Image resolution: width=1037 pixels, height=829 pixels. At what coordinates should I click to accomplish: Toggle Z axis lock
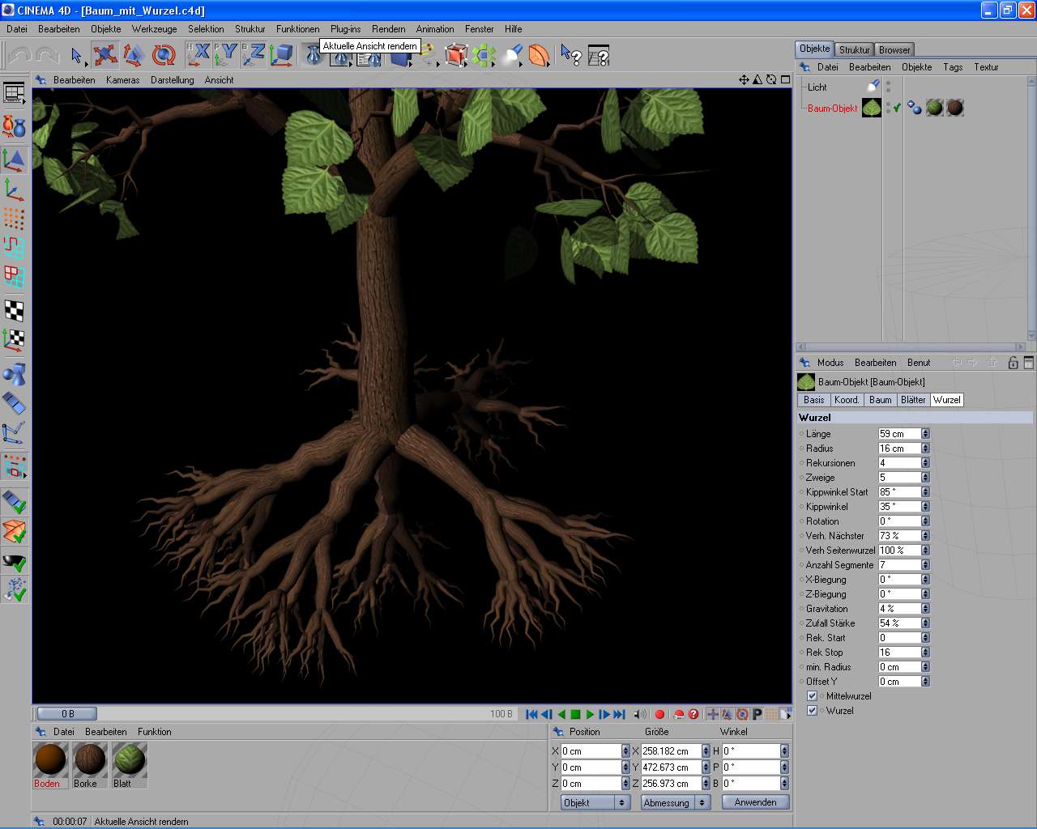tap(254, 55)
